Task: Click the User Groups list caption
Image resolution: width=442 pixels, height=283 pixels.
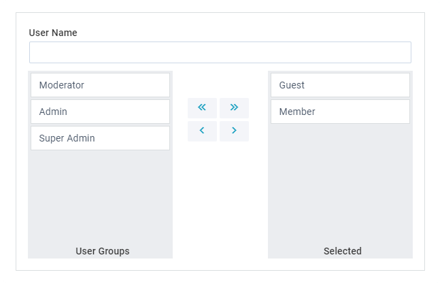Action: [103, 251]
